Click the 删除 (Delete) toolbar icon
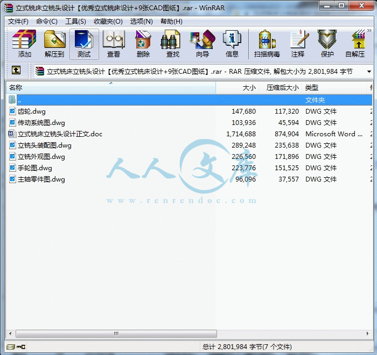Viewport: 377px width, 355px height. 143,44
